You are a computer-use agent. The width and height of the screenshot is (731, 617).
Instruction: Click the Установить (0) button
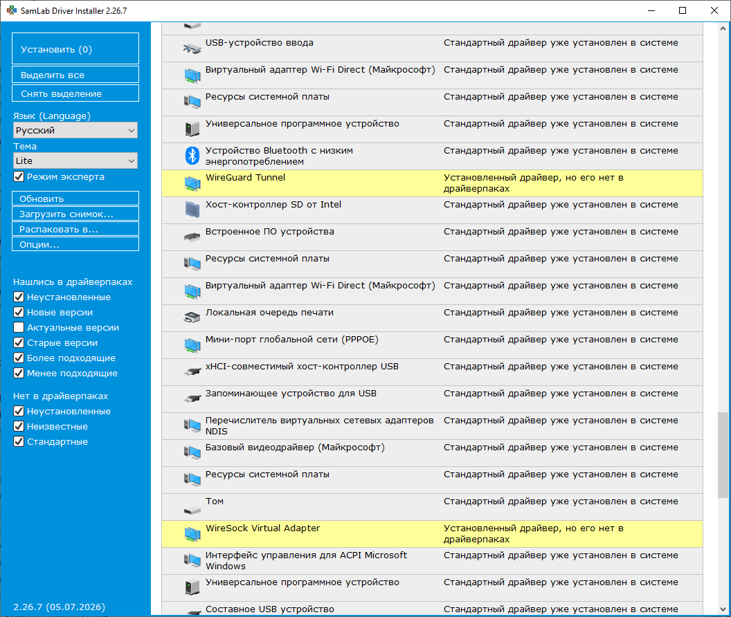[75, 48]
